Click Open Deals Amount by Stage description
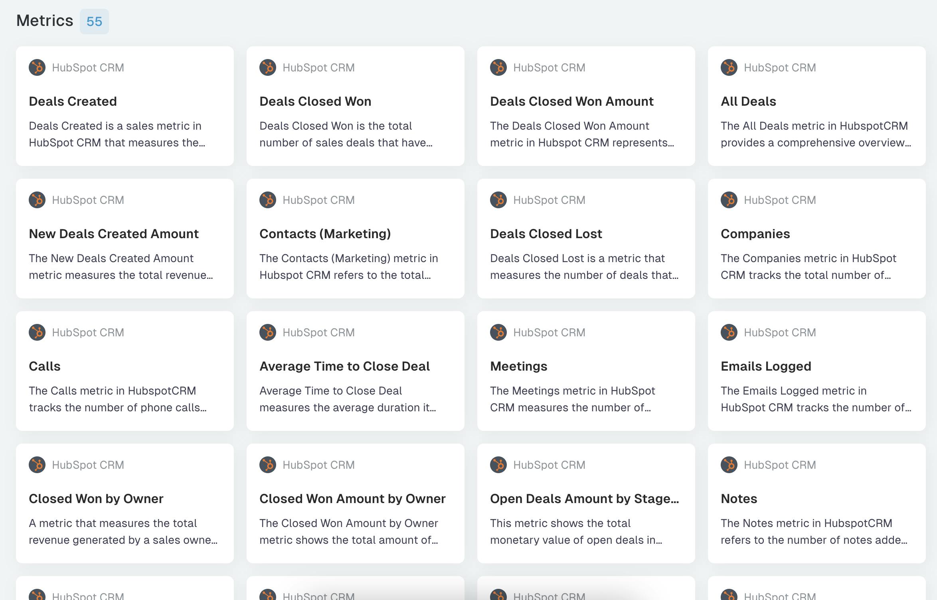Viewport: 937px width, 600px height. pos(576,531)
